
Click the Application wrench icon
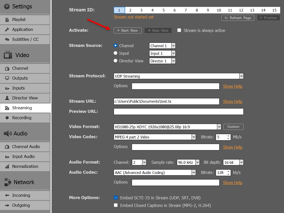[x=7, y=29]
